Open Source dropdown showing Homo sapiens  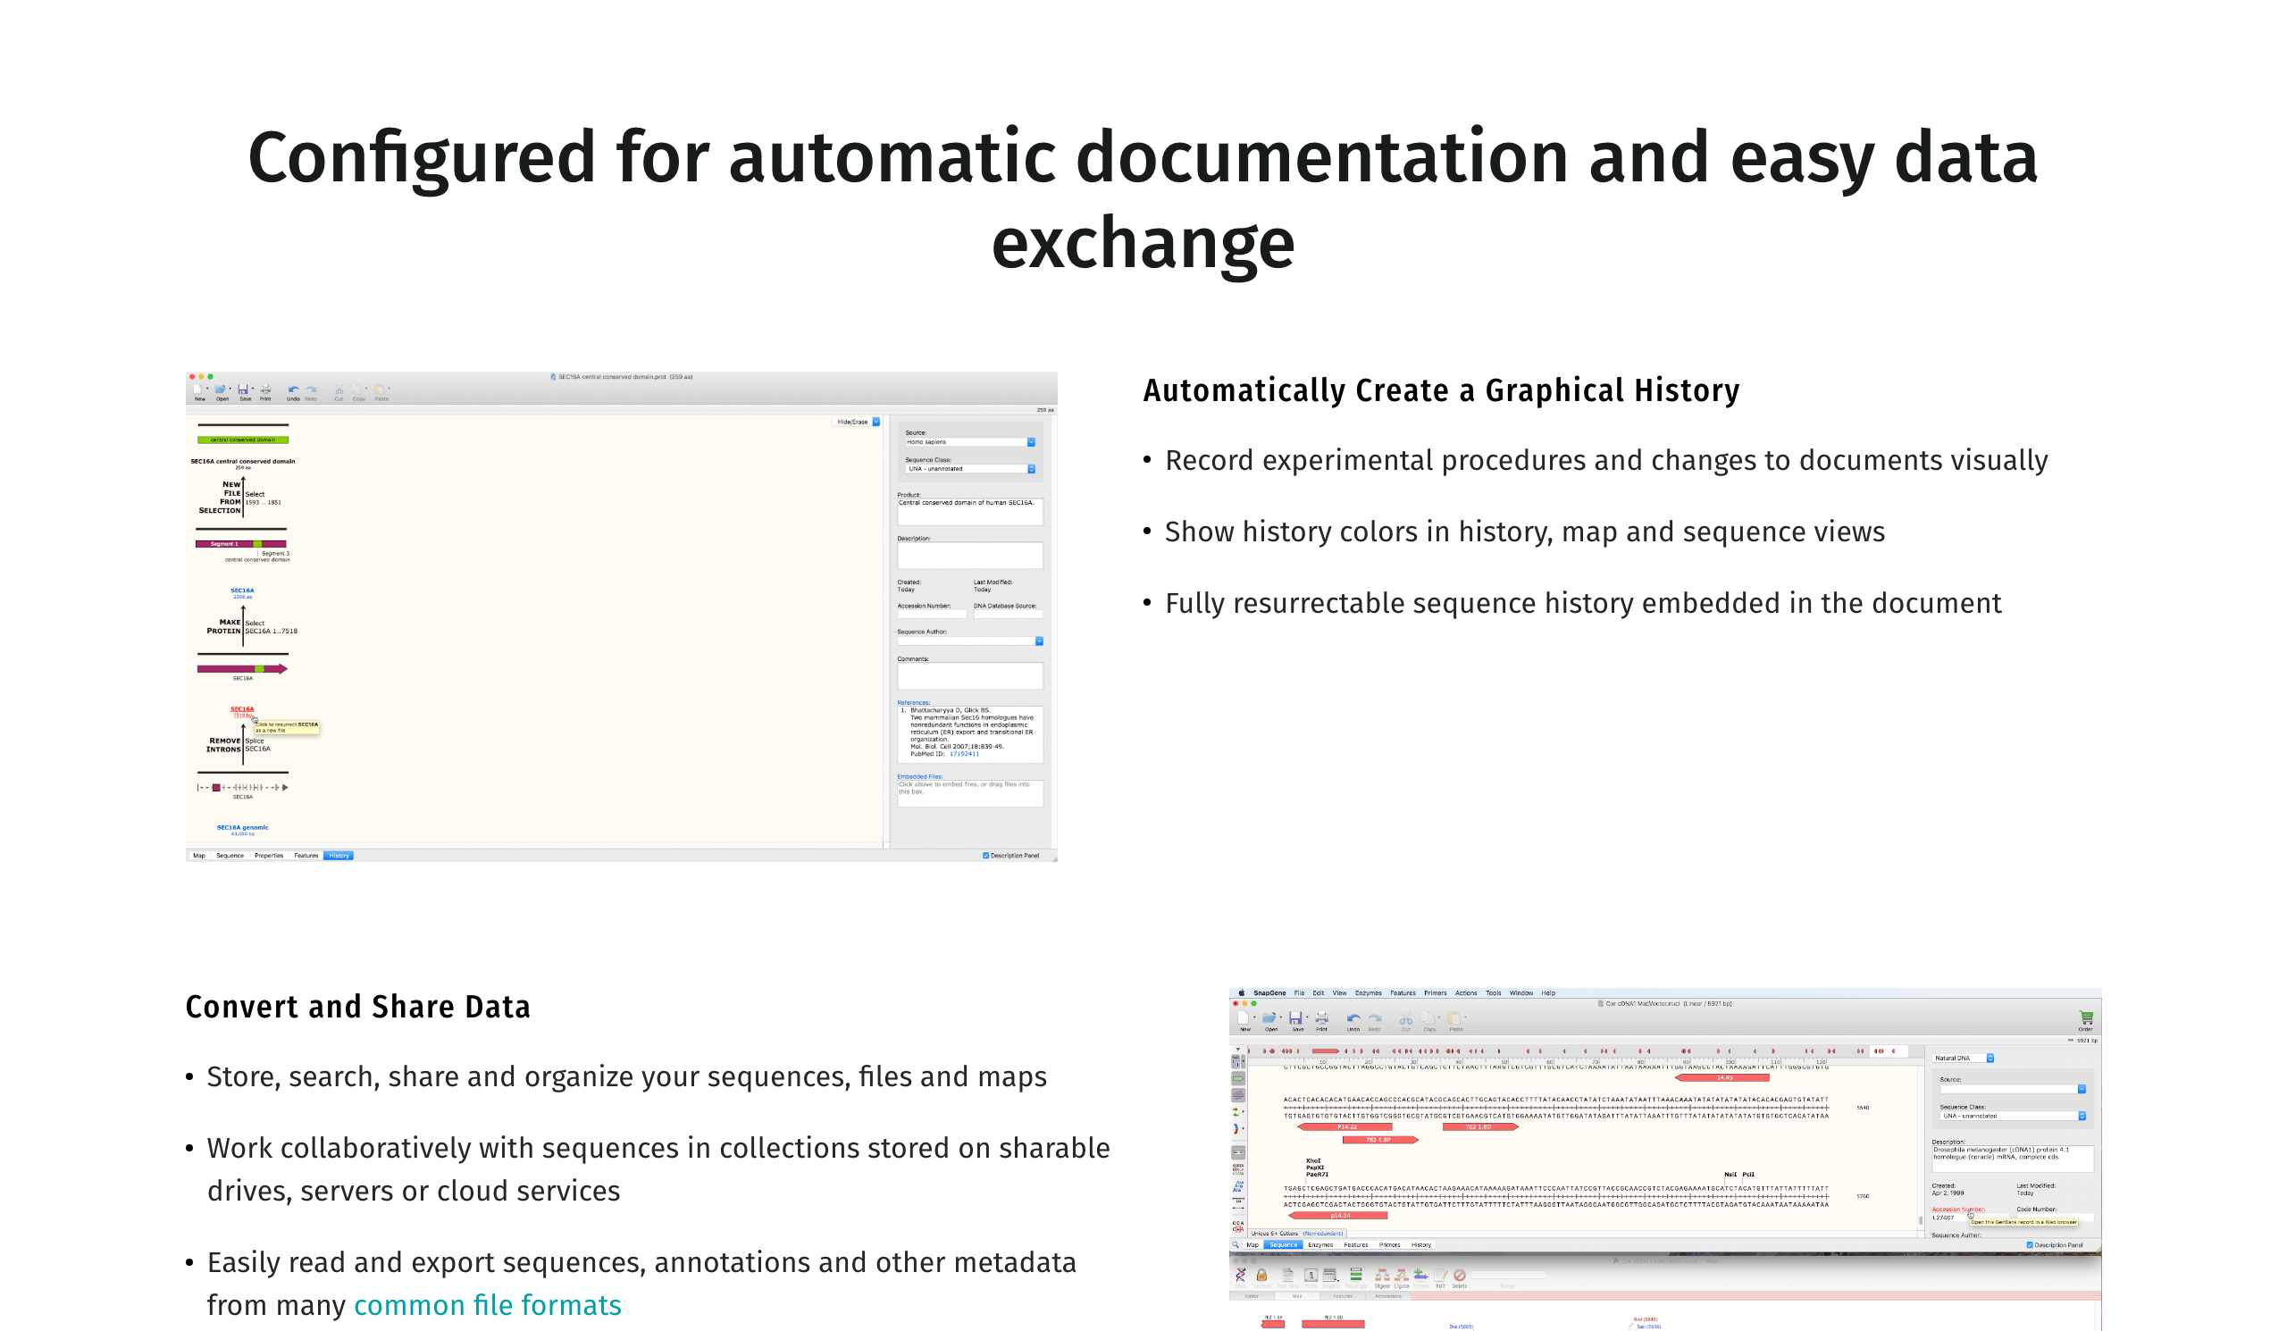coord(969,442)
